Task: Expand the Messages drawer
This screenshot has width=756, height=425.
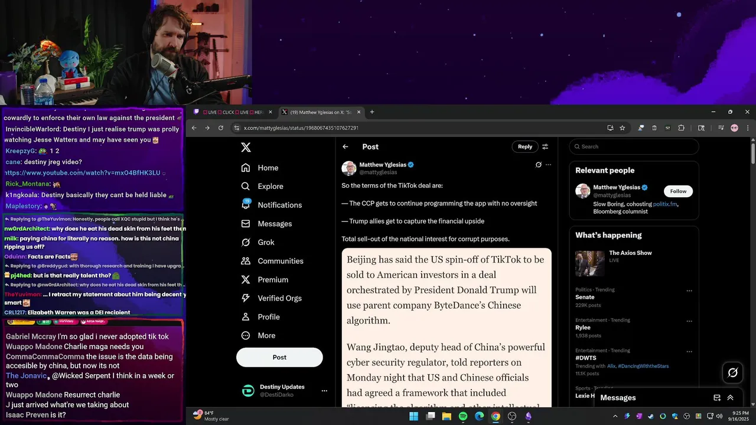Action: click(x=731, y=398)
